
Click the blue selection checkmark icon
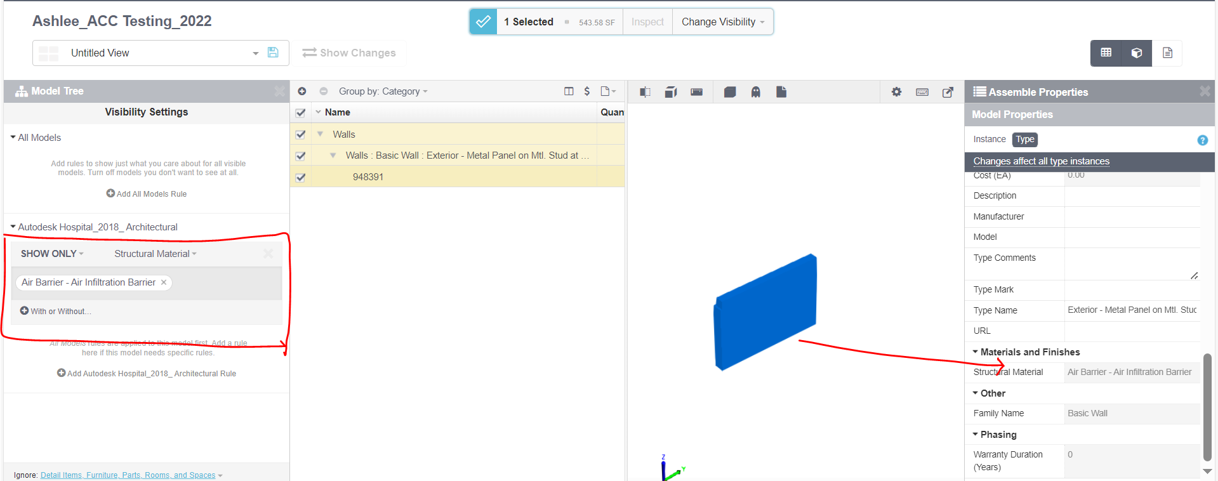pos(483,22)
